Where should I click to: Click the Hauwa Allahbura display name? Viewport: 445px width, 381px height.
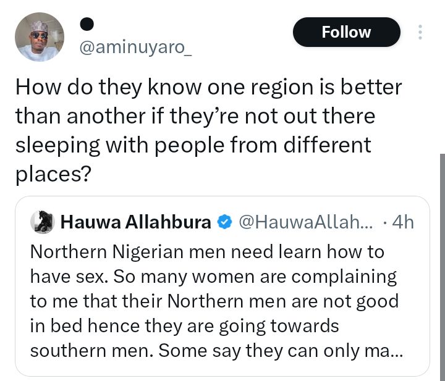point(136,223)
